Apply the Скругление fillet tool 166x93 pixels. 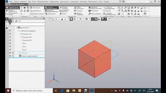click(x=50, y=14)
